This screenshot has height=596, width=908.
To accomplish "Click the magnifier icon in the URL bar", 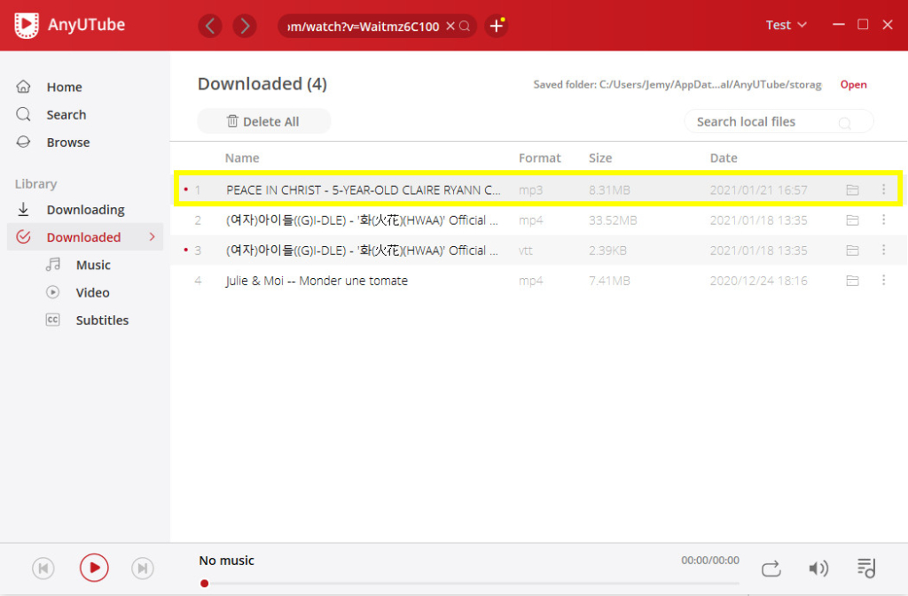I will (x=465, y=26).
